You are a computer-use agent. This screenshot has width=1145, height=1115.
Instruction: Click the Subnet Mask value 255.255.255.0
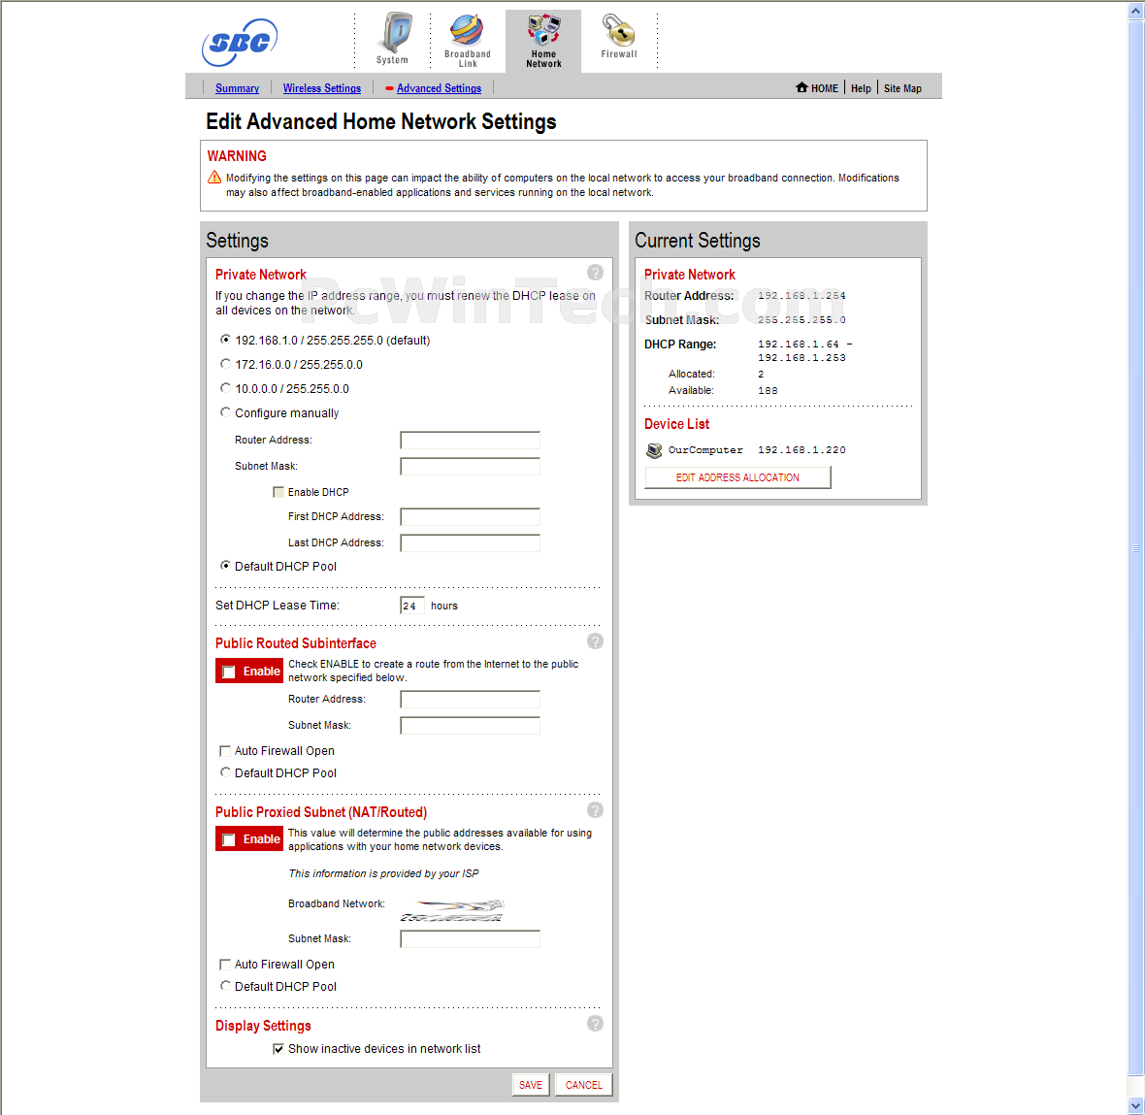(801, 320)
